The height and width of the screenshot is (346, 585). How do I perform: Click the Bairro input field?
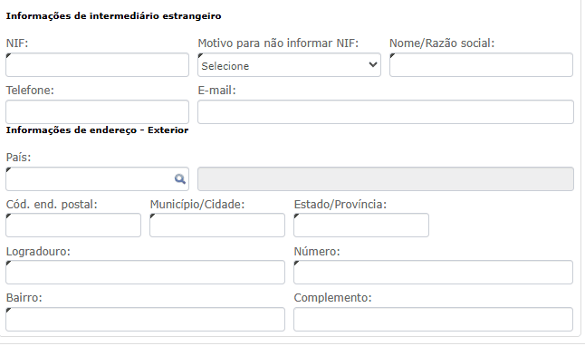tap(146, 319)
